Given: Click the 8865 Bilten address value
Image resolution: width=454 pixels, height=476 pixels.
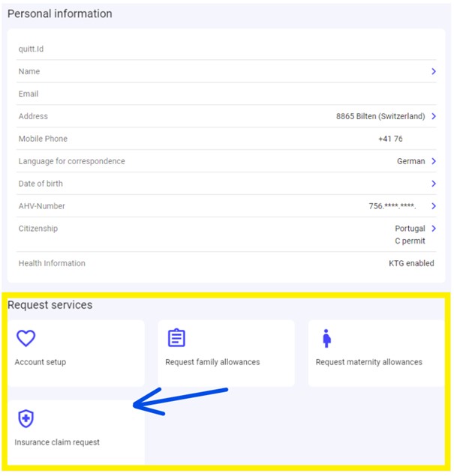Looking at the screenshot, I should pyautogui.click(x=380, y=116).
